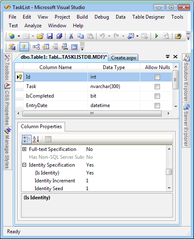This screenshot has height=239, width=194.
Task: Select the Column Properties tab
Action: tap(41, 127)
